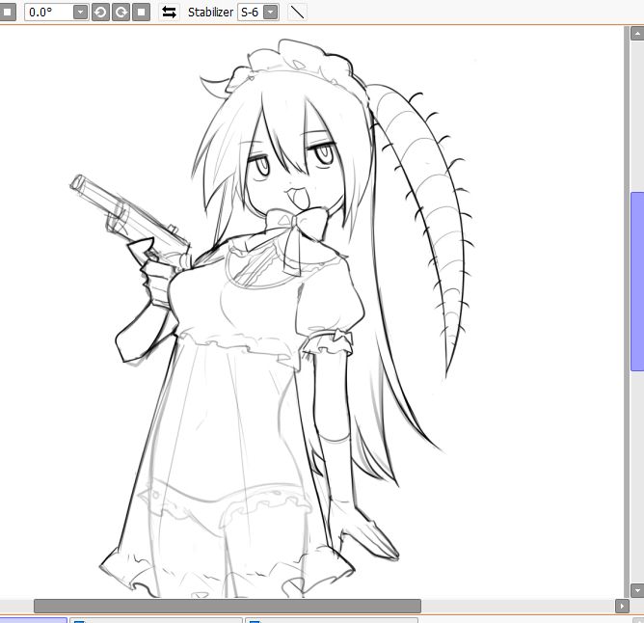Reset rotation with the square button

point(142,13)
